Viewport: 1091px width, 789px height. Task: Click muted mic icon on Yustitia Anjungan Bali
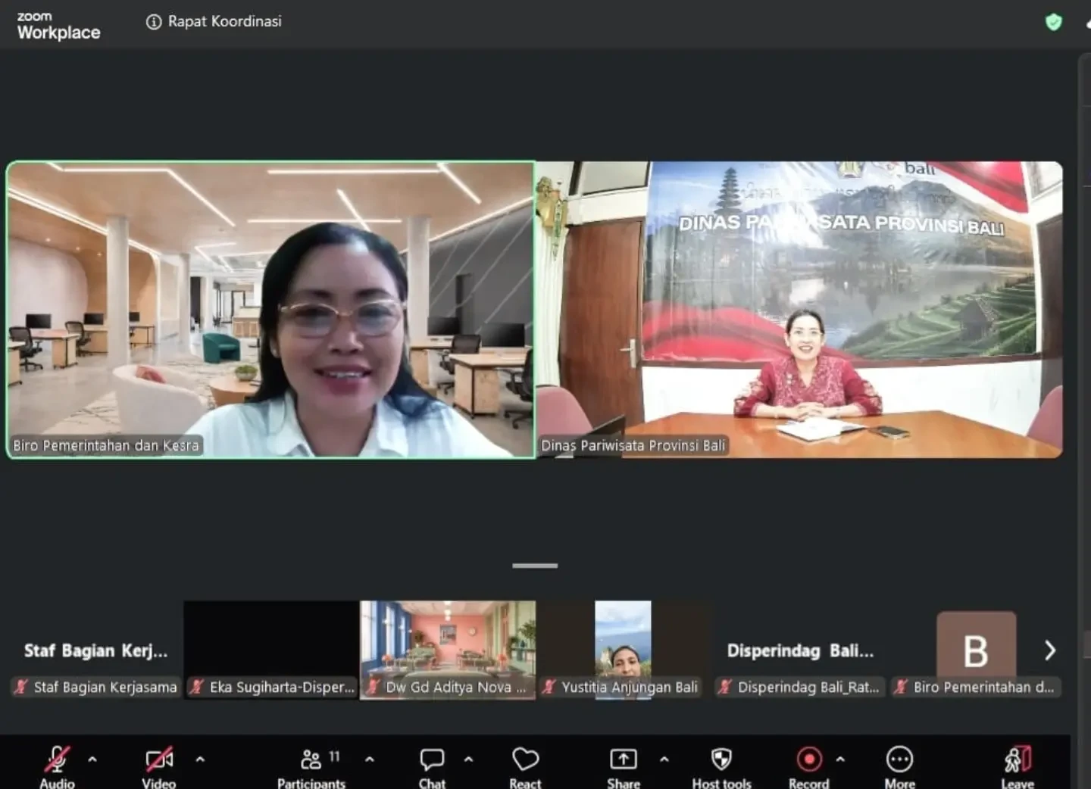(549, 687)
